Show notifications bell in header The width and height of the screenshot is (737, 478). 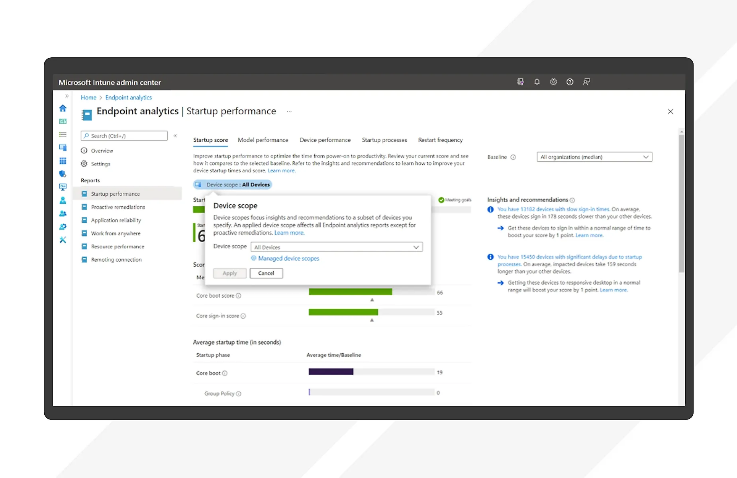537,82
